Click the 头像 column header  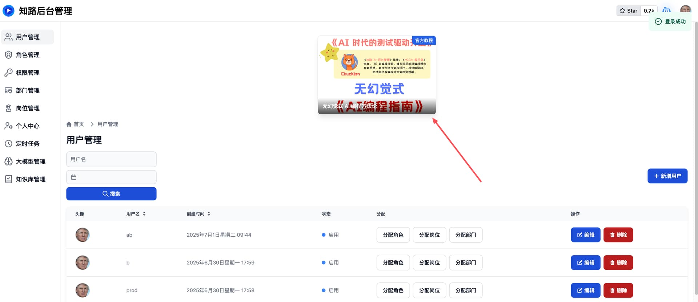tap(80, 214)
